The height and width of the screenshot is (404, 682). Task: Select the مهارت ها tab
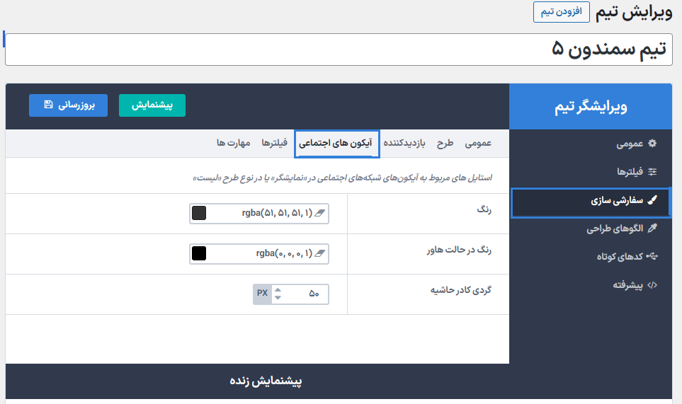click(x=232, y=144)
